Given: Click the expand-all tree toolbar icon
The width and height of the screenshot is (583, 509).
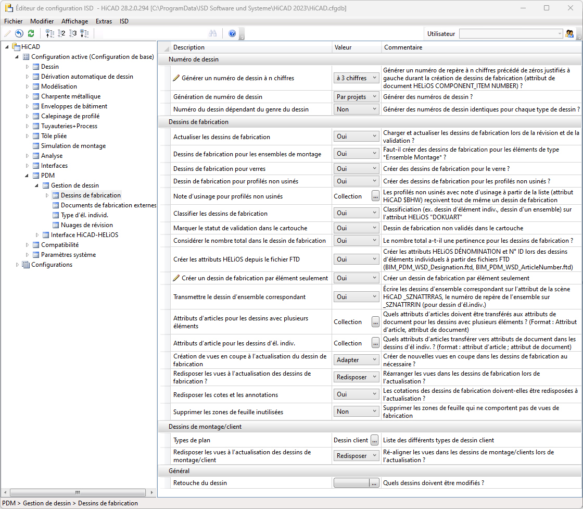Looking at the screenshot, I should click(x=84, y=33).
